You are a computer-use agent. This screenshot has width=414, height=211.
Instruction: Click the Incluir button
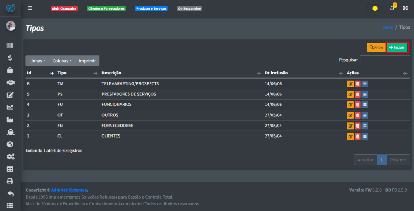(397, 47)
